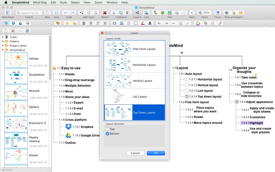The height and width of the screenshot is (172, 275).
Task: Click the Delete red X icon
Action: pyautogui.click(x=105, y=13)
